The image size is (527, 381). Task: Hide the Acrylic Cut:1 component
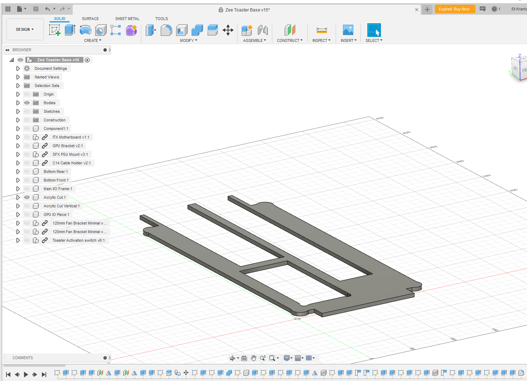(x=27, y=197)
